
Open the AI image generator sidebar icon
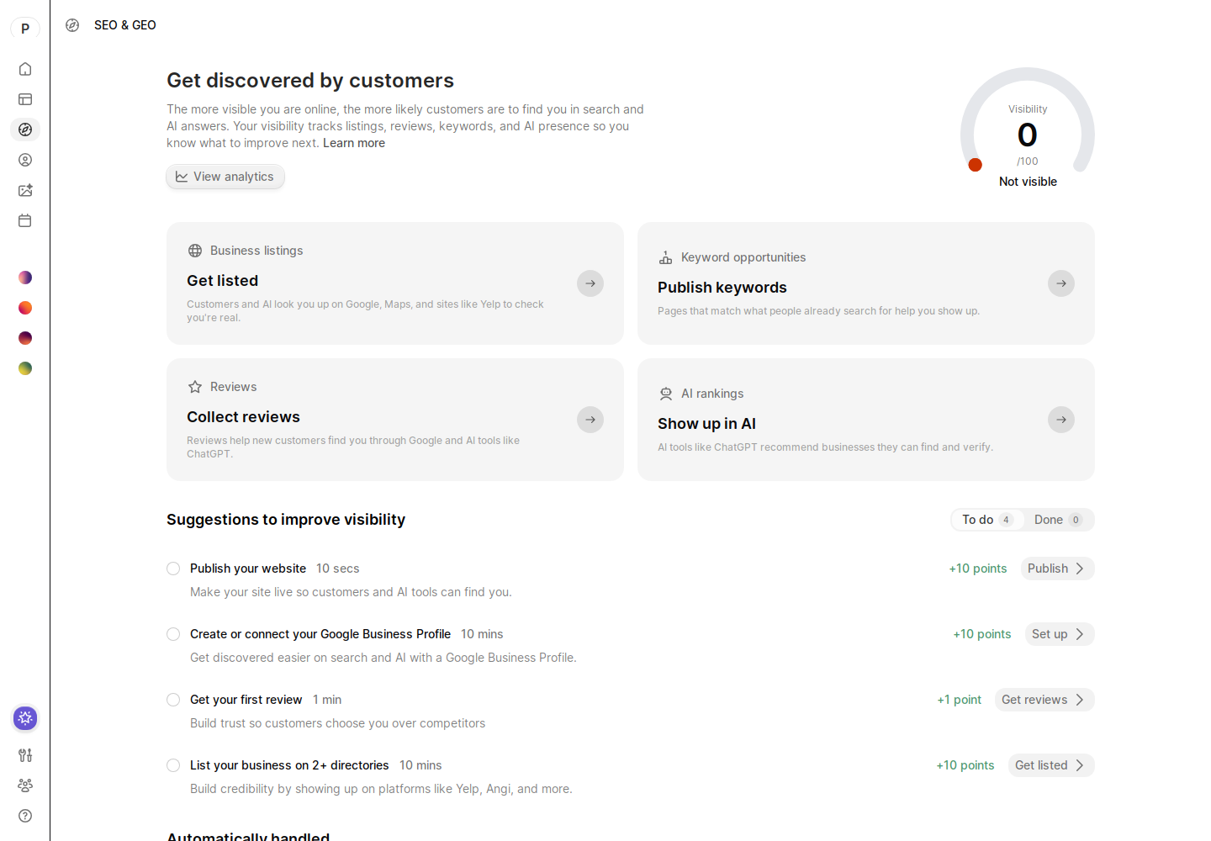[25, 190]
